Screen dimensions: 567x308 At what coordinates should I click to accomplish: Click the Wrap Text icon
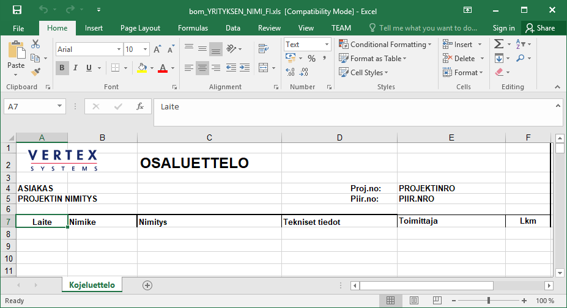coord(263,49)
